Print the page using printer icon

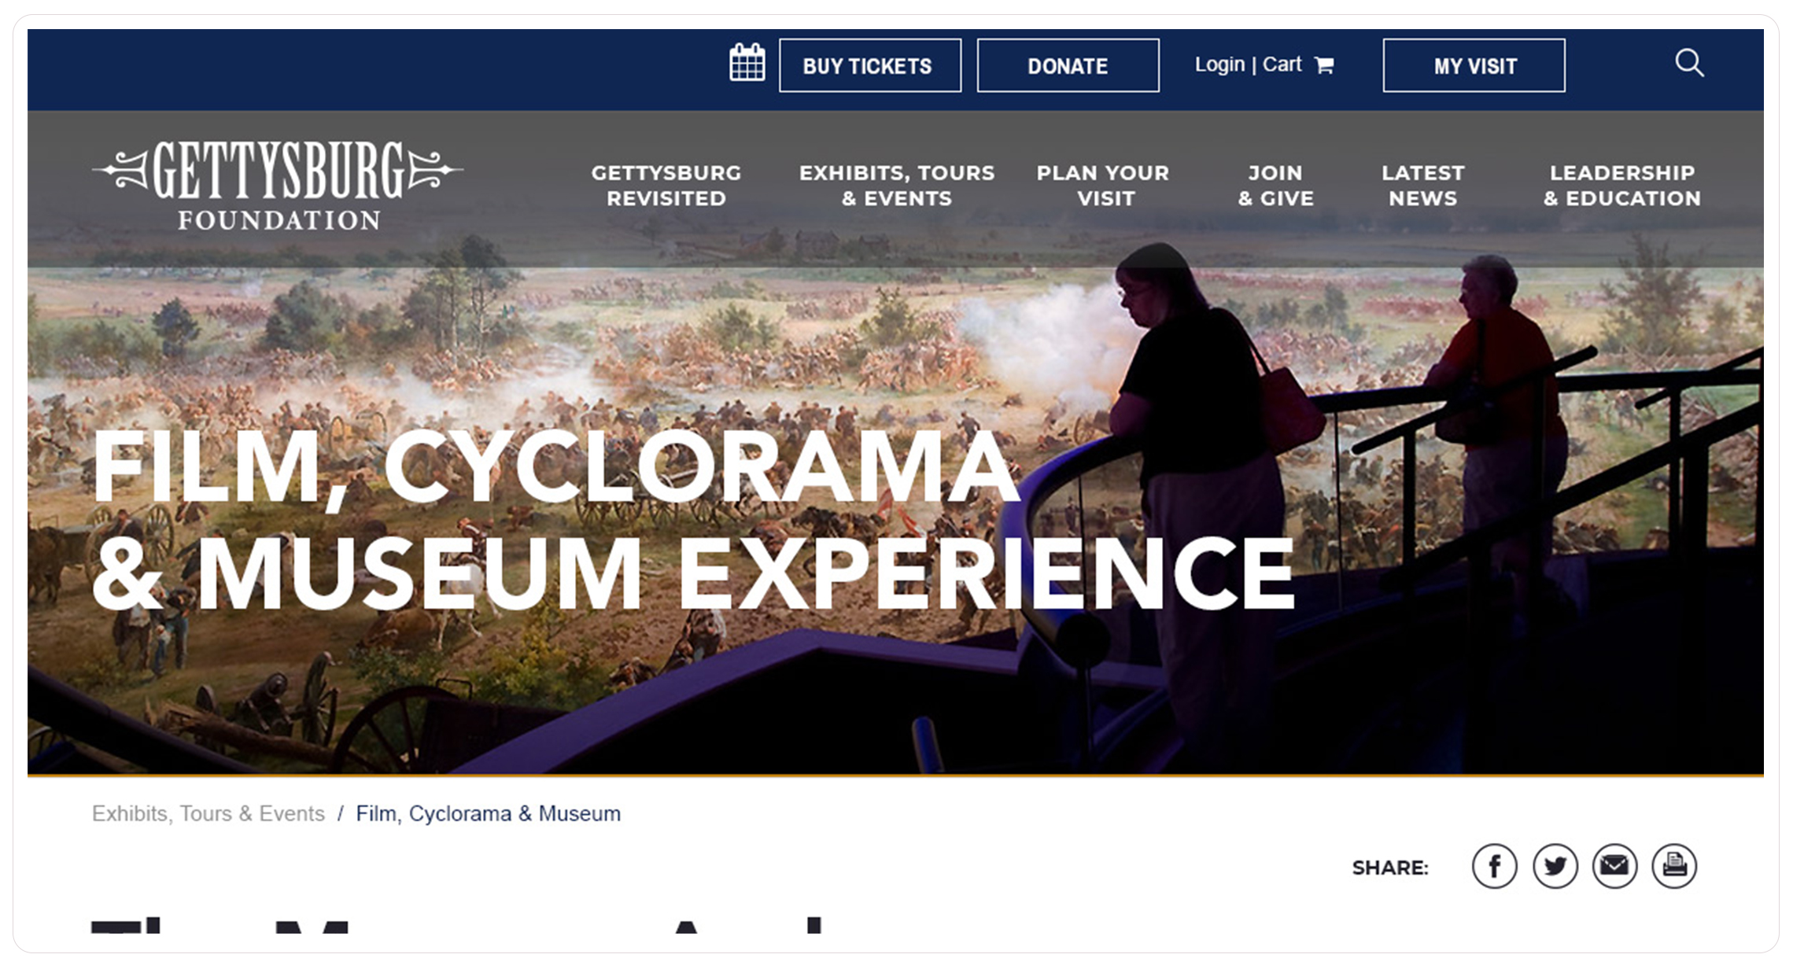click(x=1674, y=867)
